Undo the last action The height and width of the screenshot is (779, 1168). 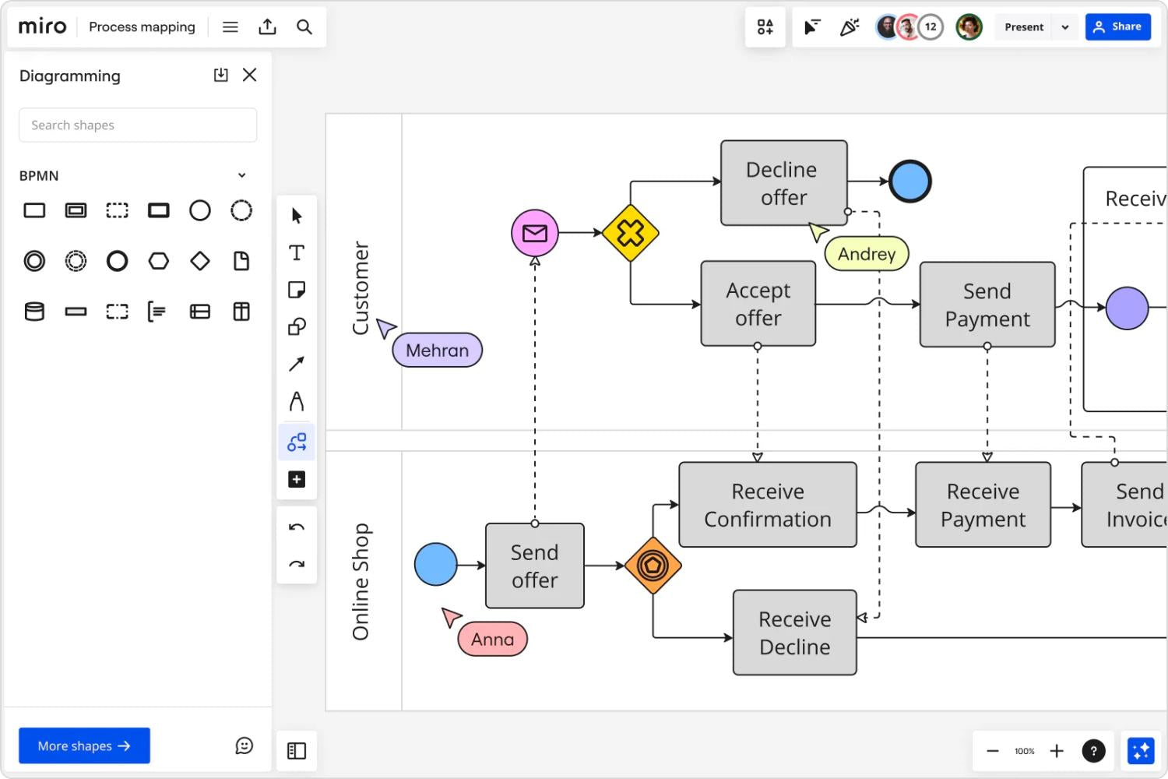point(297,527)
